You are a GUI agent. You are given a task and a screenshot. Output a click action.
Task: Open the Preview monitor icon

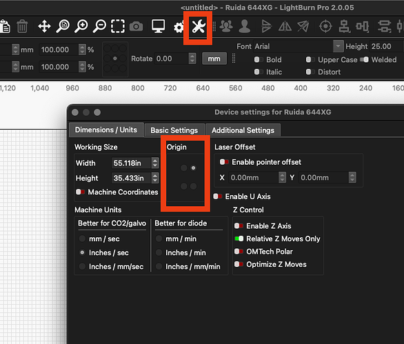click(x=158, y=26)
